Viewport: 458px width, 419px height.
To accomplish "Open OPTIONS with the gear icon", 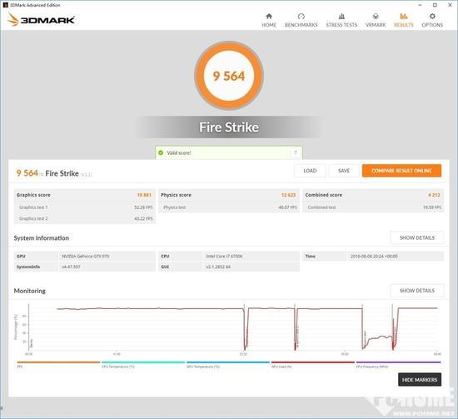I will pos(432,21).
